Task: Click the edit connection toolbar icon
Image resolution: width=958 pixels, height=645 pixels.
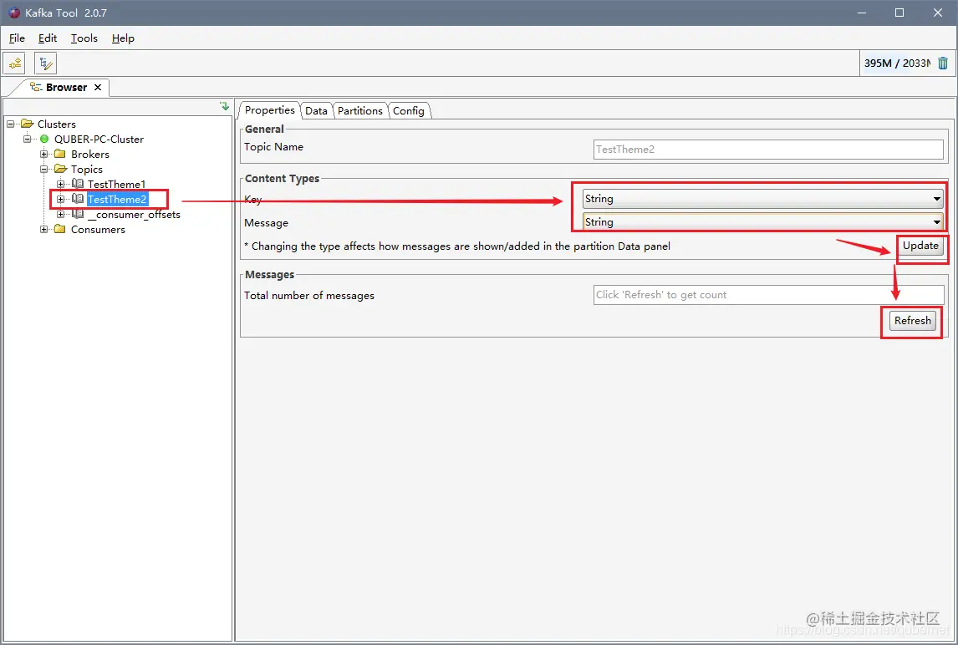Action: [45, 63]
